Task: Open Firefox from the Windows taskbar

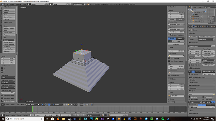Action: click(x=58, y=119)
